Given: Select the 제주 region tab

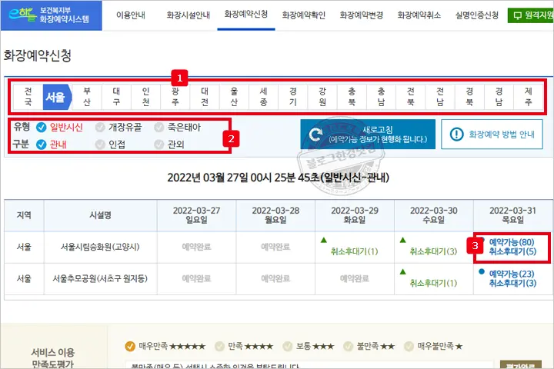Looking at the screenshot, I should pyautogui.click(x=528, y=97).
